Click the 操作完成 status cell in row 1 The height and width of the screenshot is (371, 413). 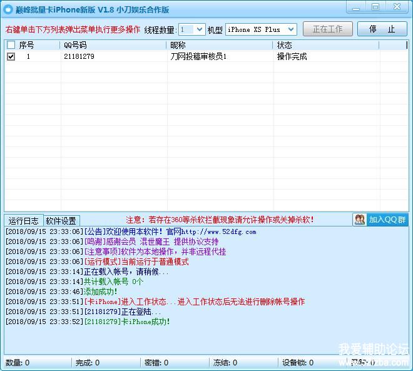[x=292, y=56]
